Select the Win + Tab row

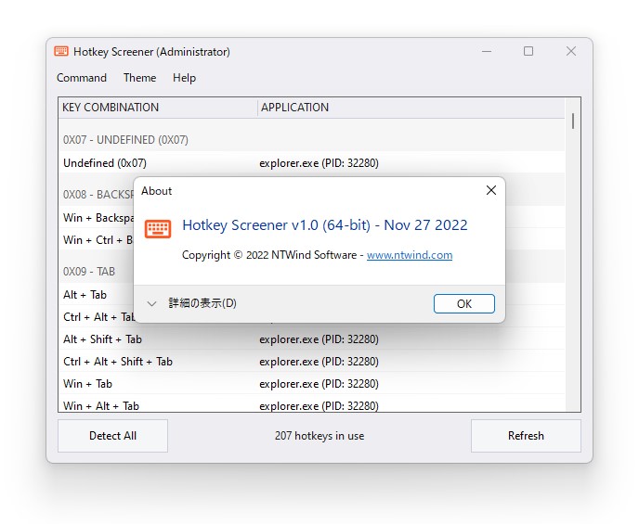pos(312,384)
